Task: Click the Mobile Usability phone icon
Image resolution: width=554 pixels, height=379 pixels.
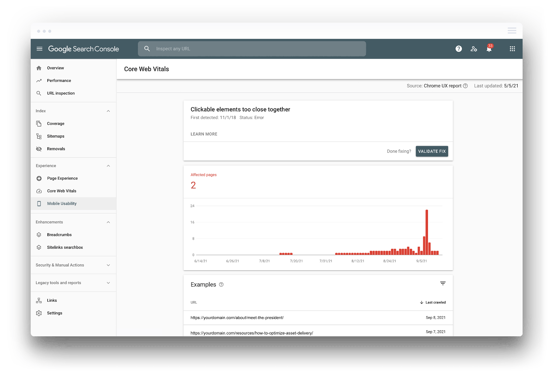Action: 39,204
